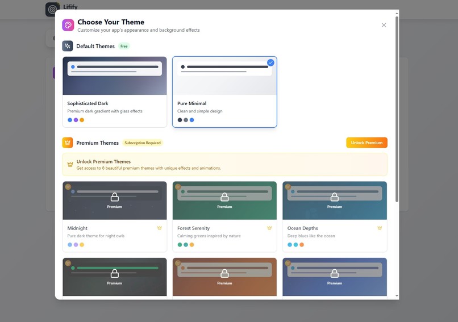Click the palette icon beside Choose Your Theme
Image resolution: width=458 pixels, height=322 pixels.
pos(68,25)
